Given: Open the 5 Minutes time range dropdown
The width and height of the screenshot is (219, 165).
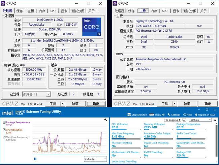Looking at the screenshot, I should pyautogui.click(x=95, y=159).
